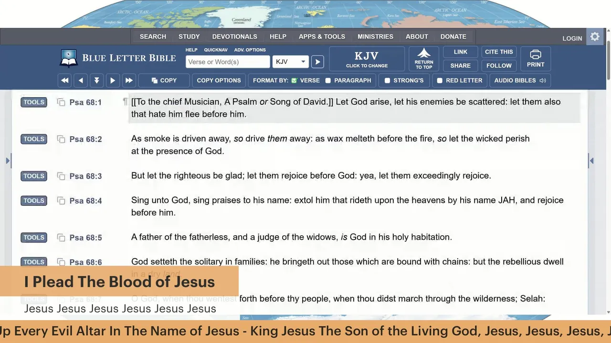Expand the right side panel arrow
Image resolution: width=611 pixels, height=343 pixels.
pos(591,161)
